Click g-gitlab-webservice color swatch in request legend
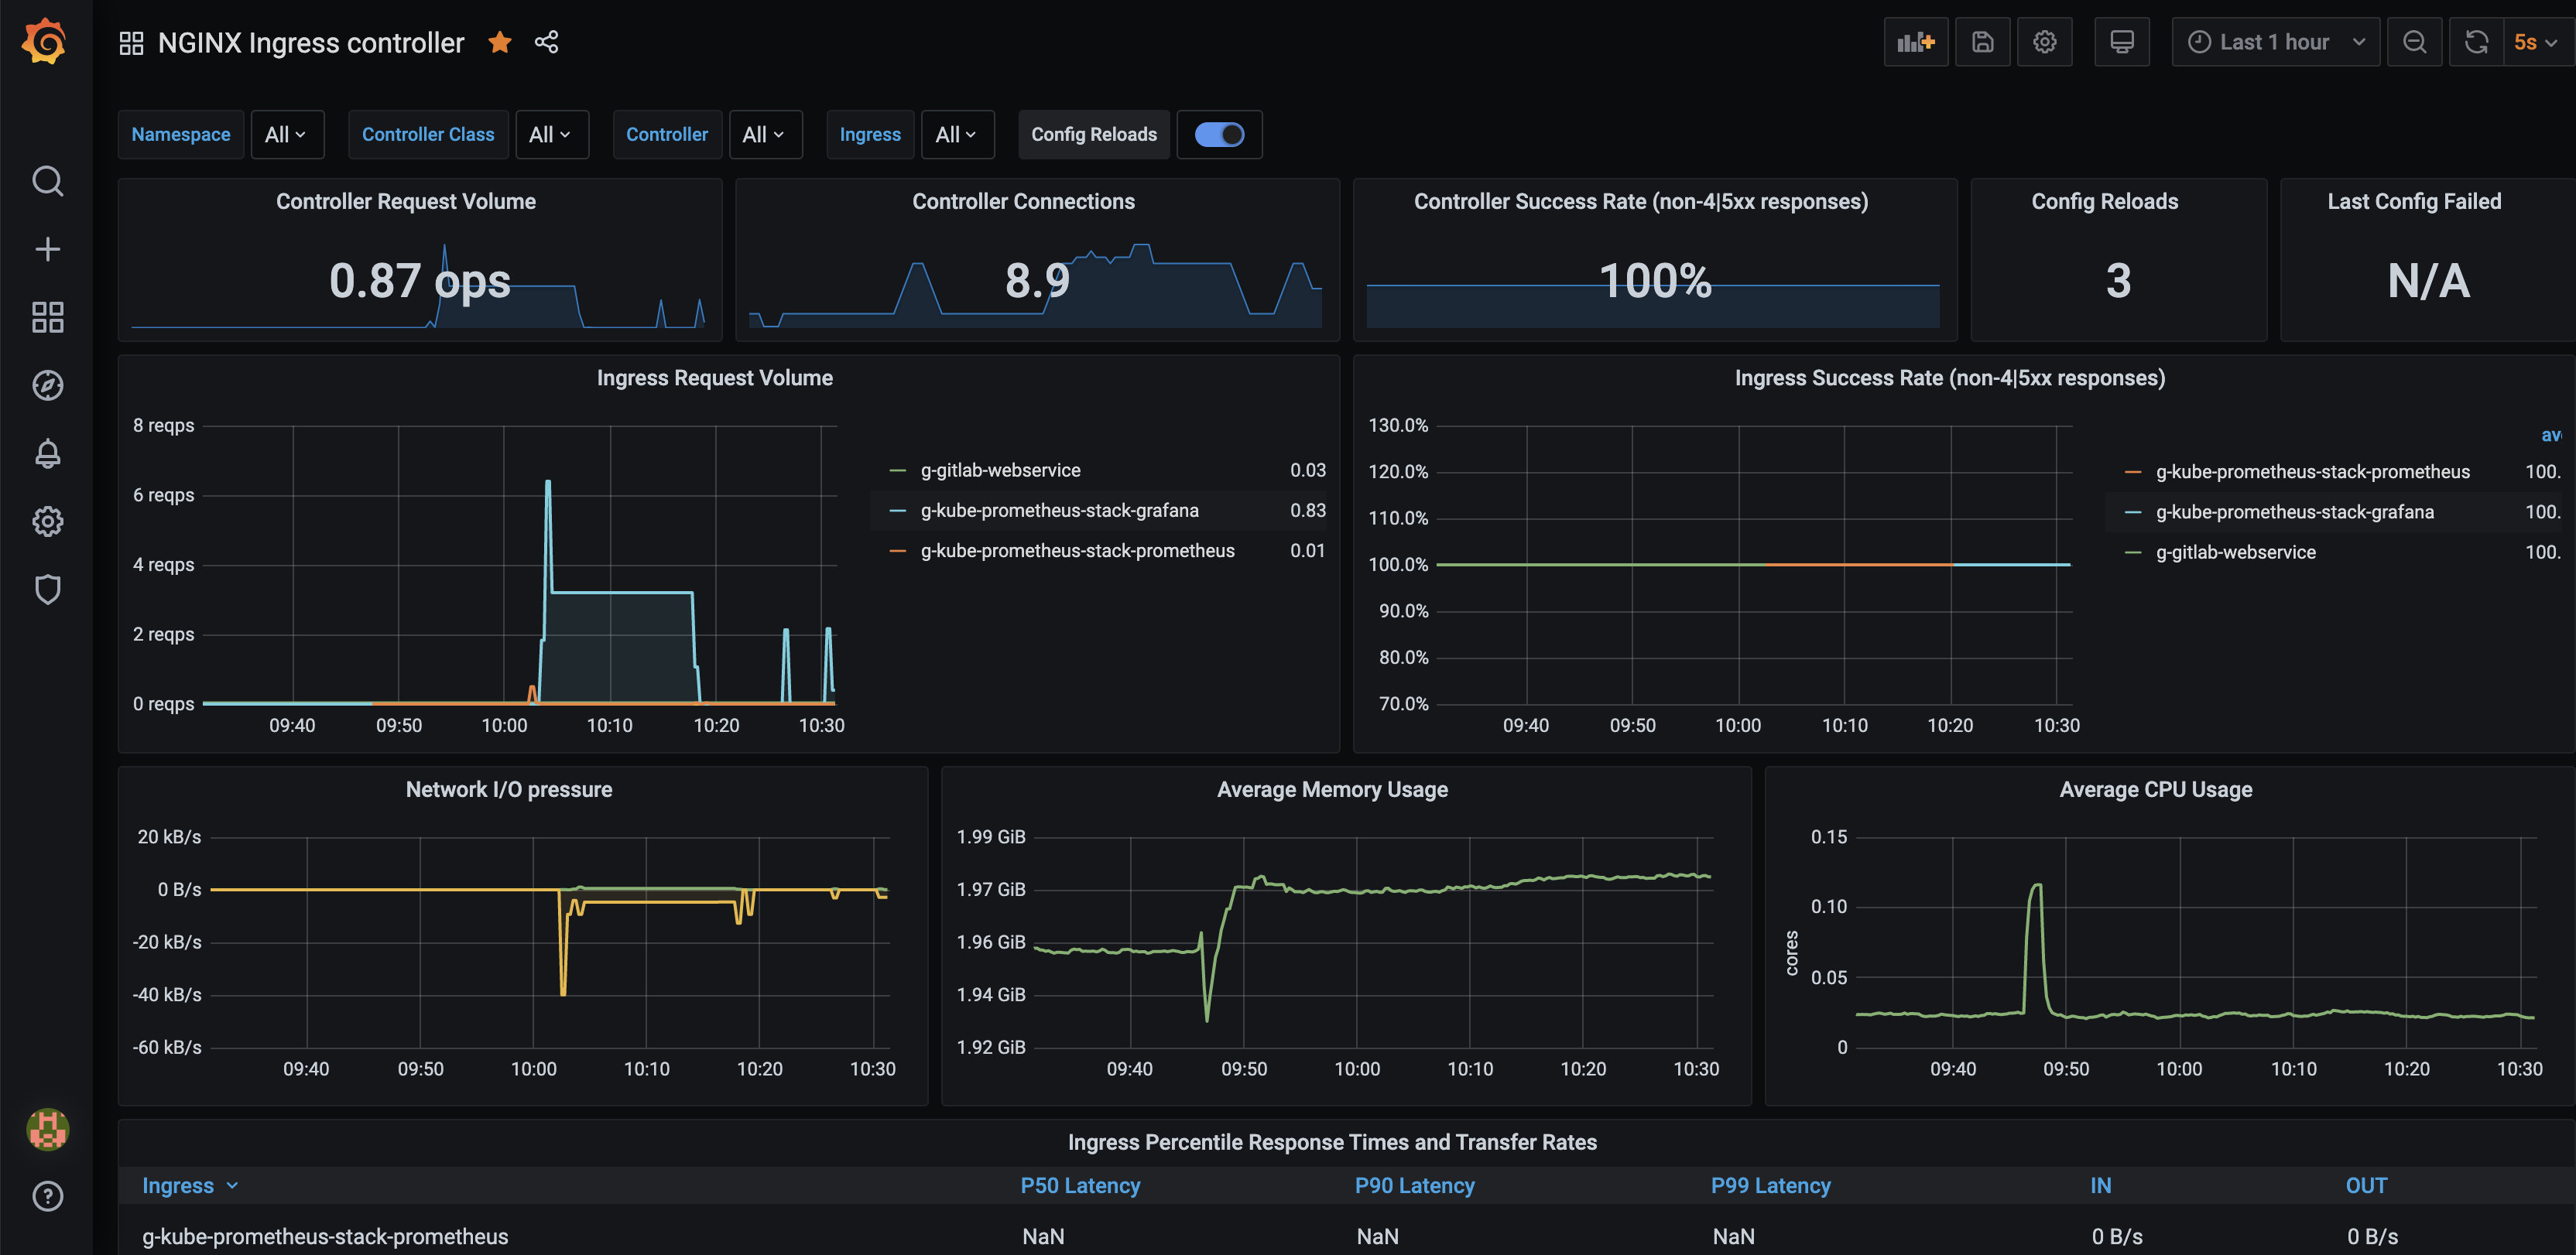Viewport: 2576px width, 1255px height. pos(897,470)
